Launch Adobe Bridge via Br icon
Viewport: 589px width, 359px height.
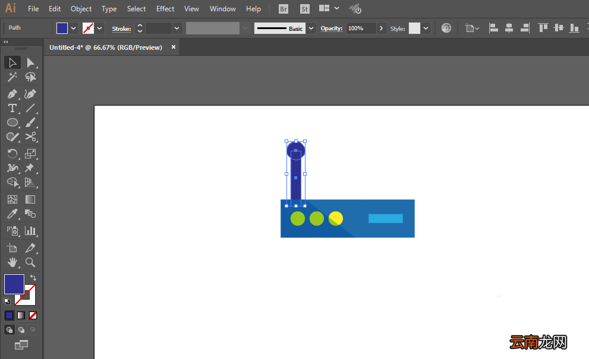284,9
